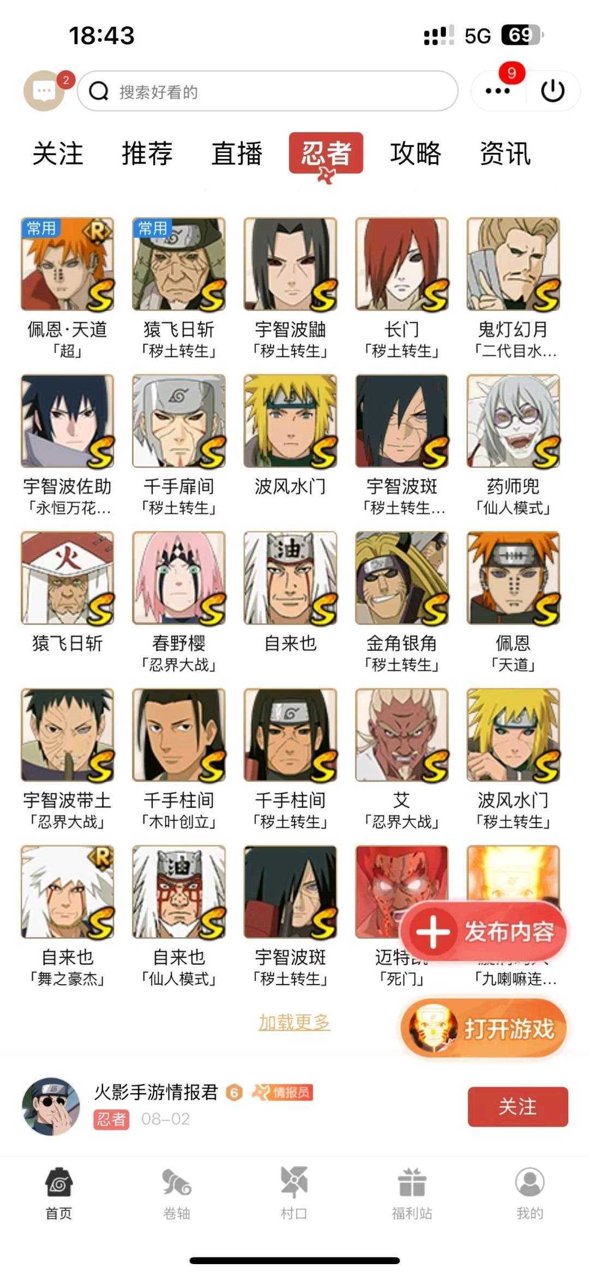Tap the power icon at top right

coord(552,91)
